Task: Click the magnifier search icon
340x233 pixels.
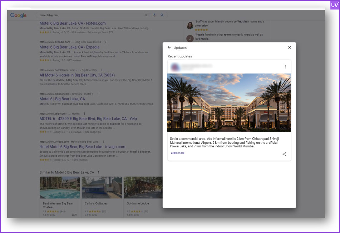Action: (162, 15)
